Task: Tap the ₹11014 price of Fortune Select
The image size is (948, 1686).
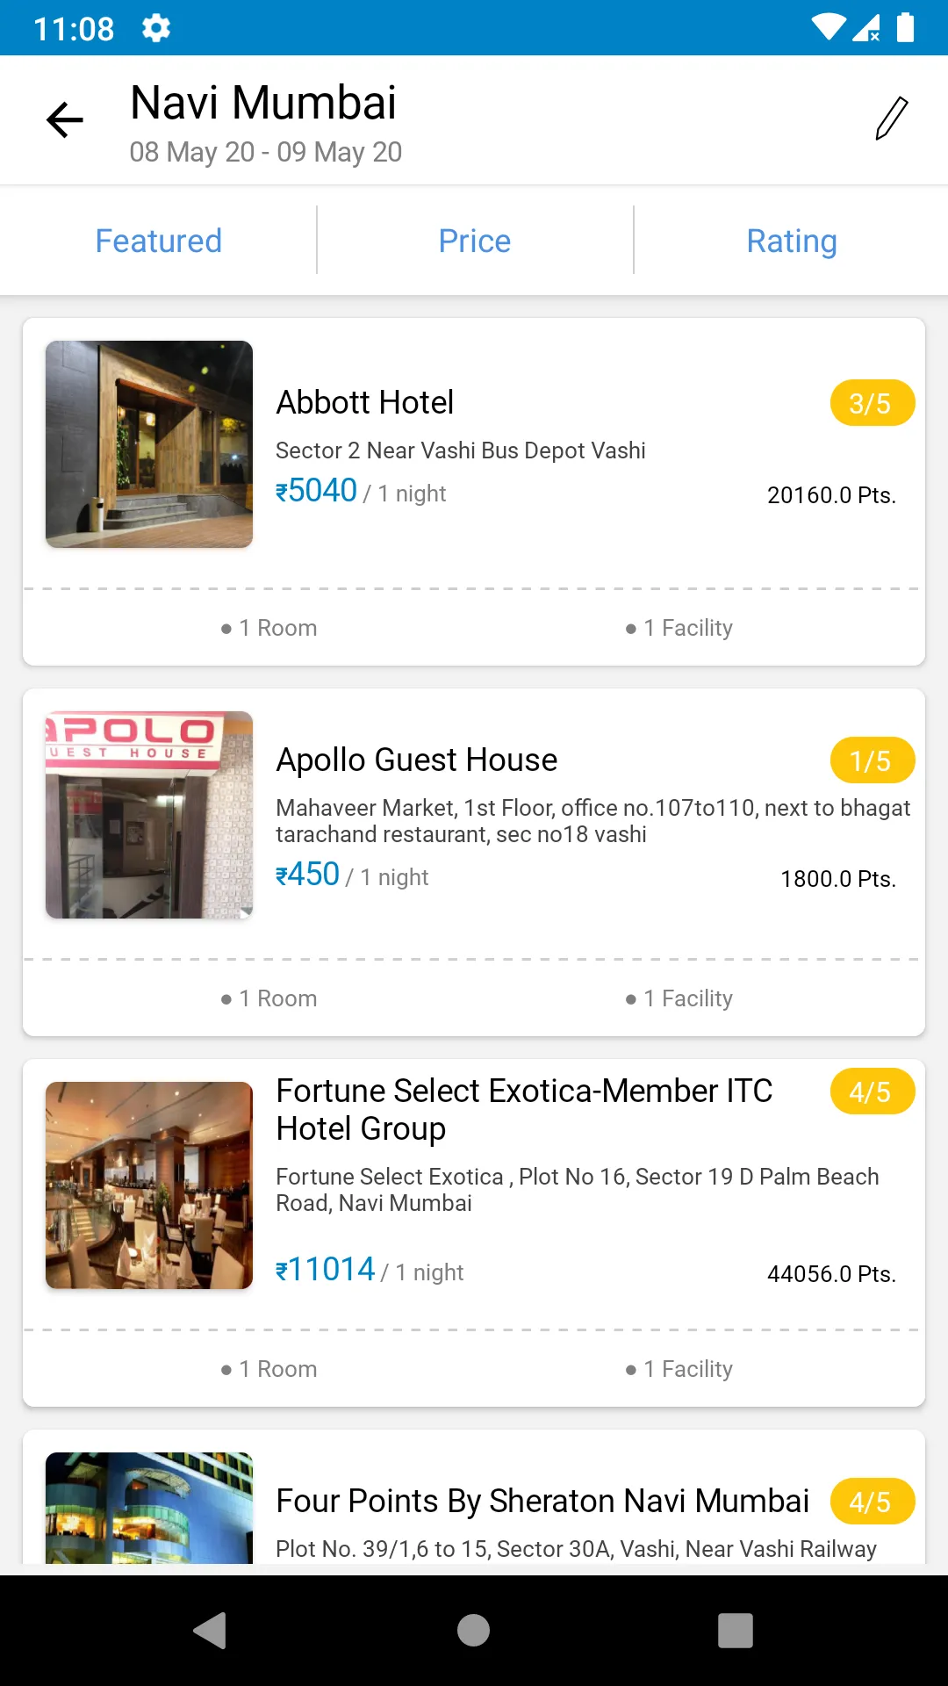Action: 326,1270
